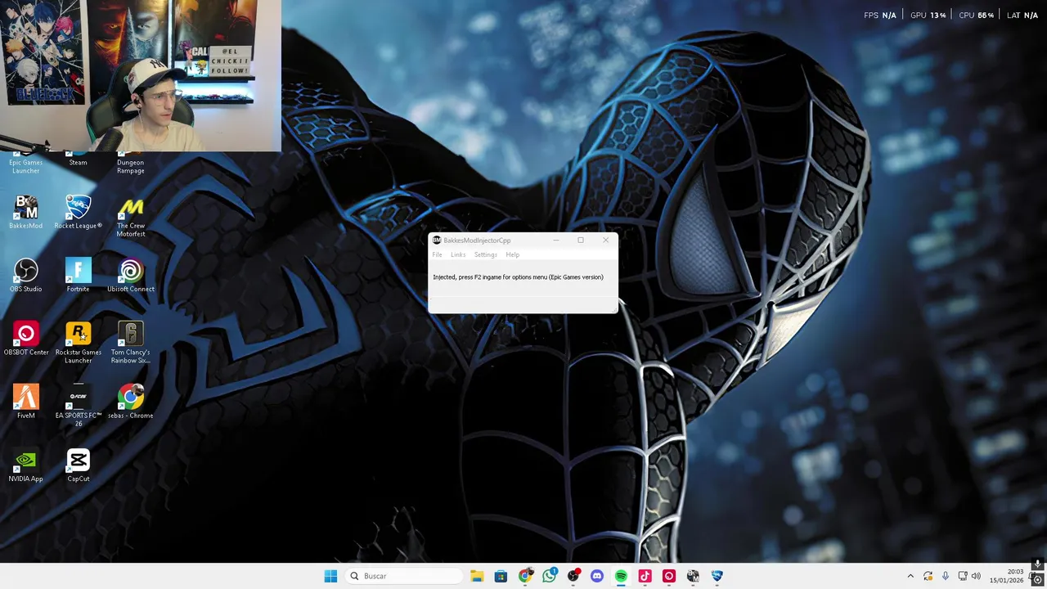The height and width of the screenshot is (589, 1047).
Task: Click the LAT N/A overlay readout
Action: coord(1022,16)
